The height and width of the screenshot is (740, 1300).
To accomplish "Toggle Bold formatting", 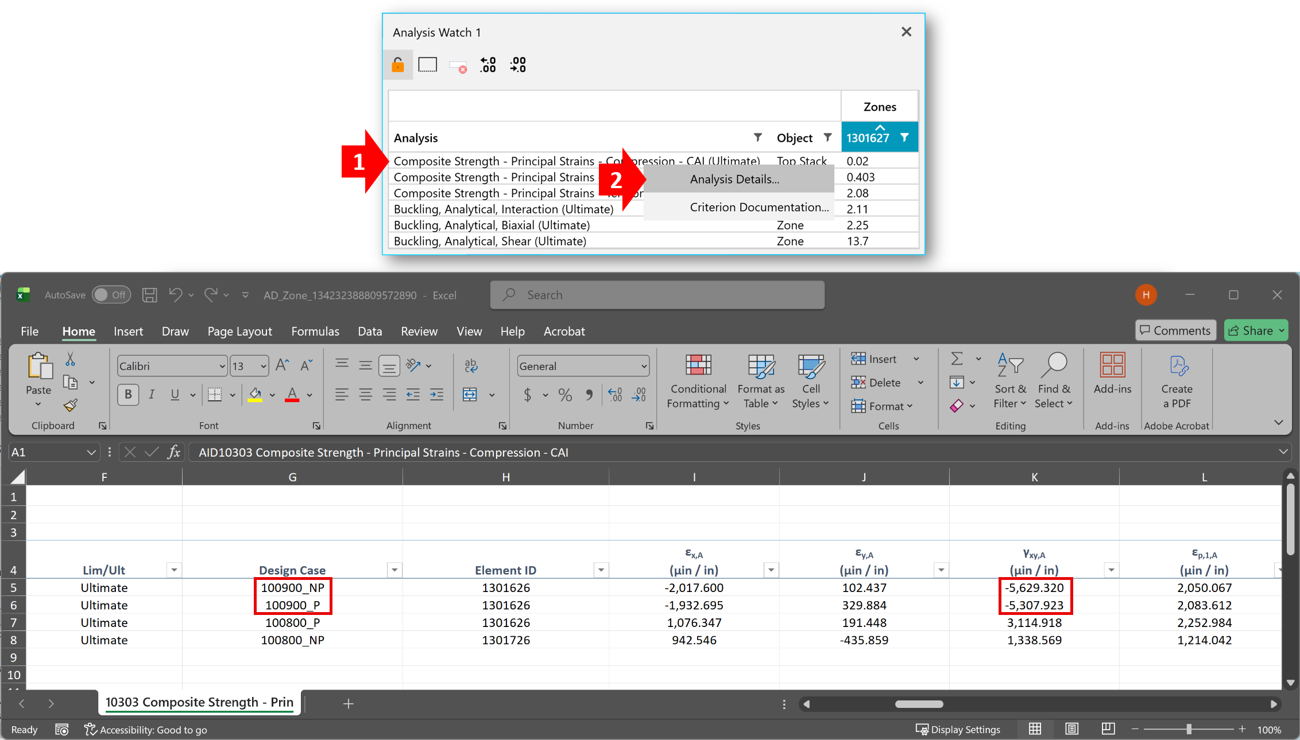I will pyautogui.click(x=128, y=395).
